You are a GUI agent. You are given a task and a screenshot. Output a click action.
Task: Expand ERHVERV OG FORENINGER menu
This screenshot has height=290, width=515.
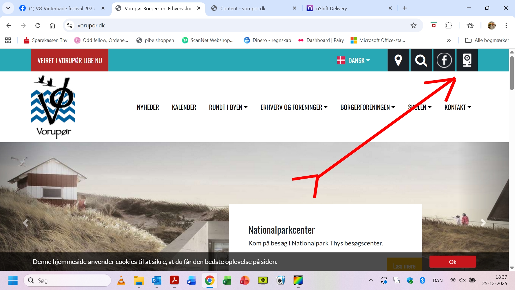coord(294,107)
